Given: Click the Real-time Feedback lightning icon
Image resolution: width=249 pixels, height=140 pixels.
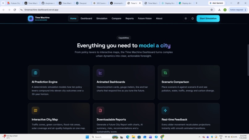Looking at the screenshot, I should pyautogui.click(x=165, y=110).
